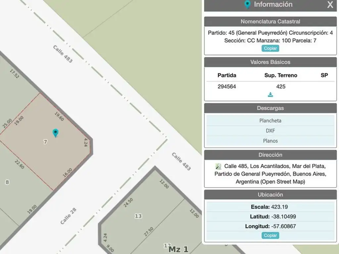Click the download icon under Sup. Terreno

pos(270,95)
